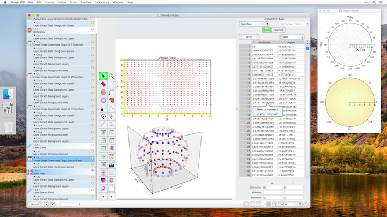The height and width of the screenshot is (217, 387).
Task: Collapse tree node 1.1.5 triangle
Action: (x=34, y=106)
